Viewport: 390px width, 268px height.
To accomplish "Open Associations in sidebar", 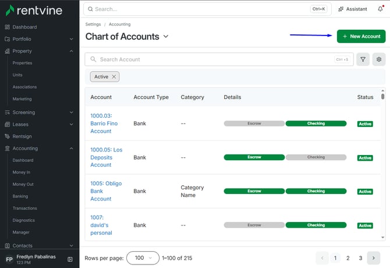I will click(24, 87).
